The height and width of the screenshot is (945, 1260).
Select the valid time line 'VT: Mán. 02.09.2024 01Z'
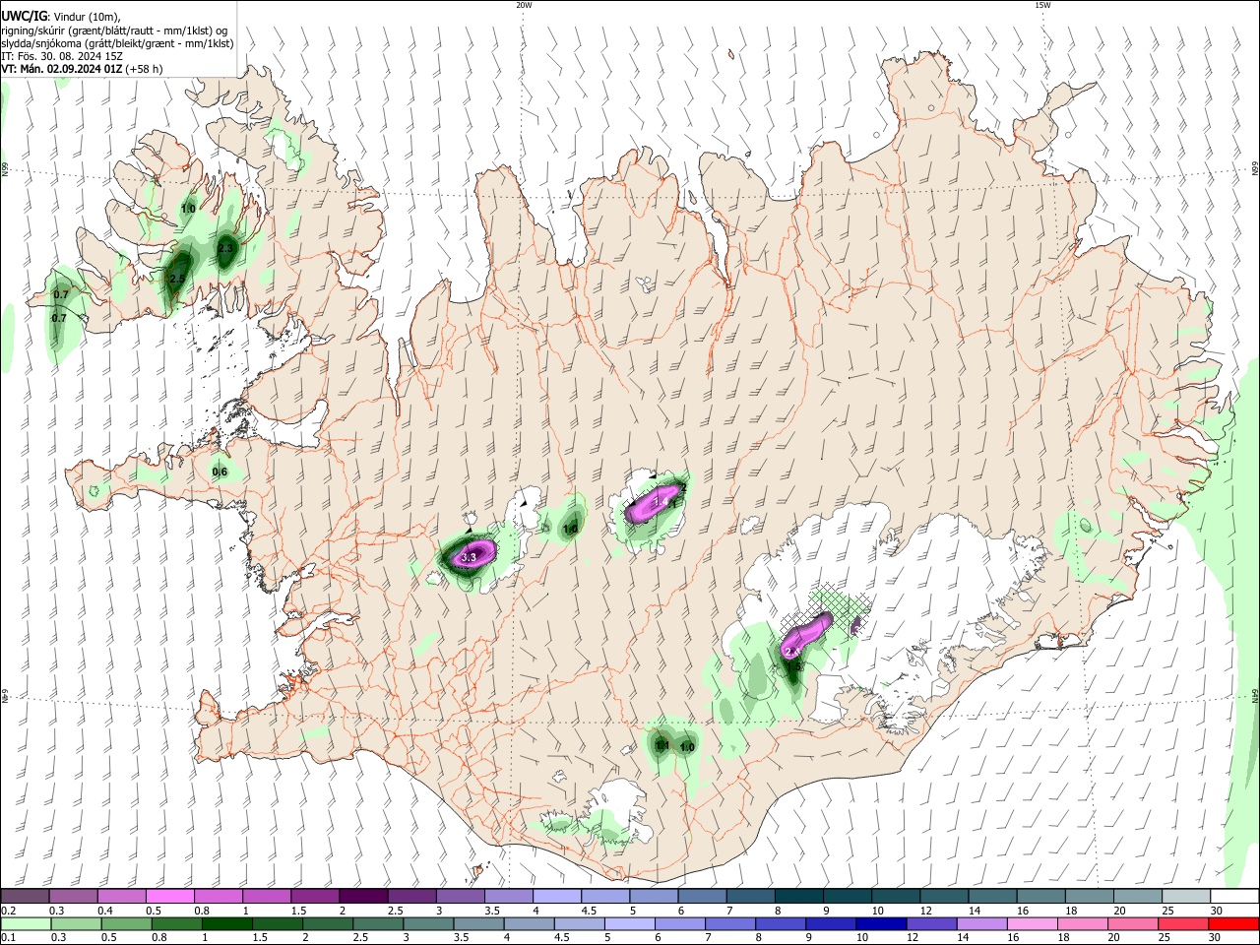point(62,69)
